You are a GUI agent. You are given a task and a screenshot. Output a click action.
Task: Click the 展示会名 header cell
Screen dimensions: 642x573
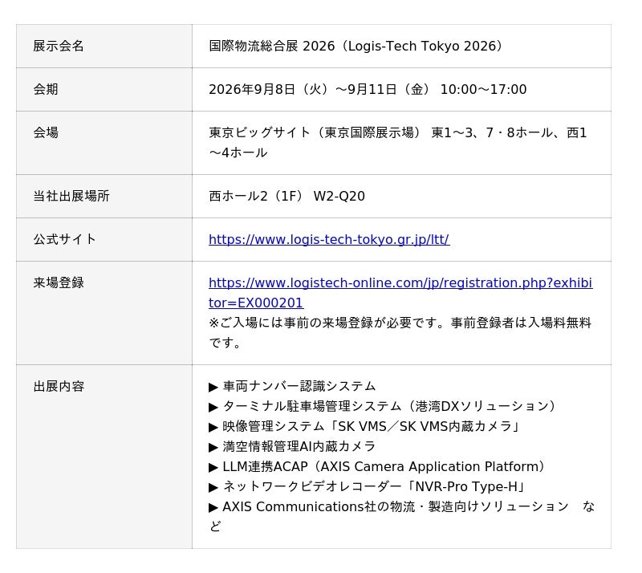tap(104, 46)
